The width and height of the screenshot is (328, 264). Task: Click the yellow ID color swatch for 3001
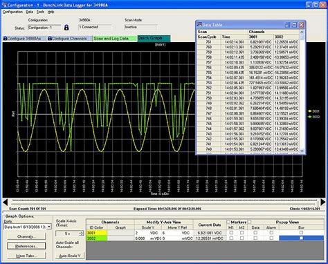97,233
